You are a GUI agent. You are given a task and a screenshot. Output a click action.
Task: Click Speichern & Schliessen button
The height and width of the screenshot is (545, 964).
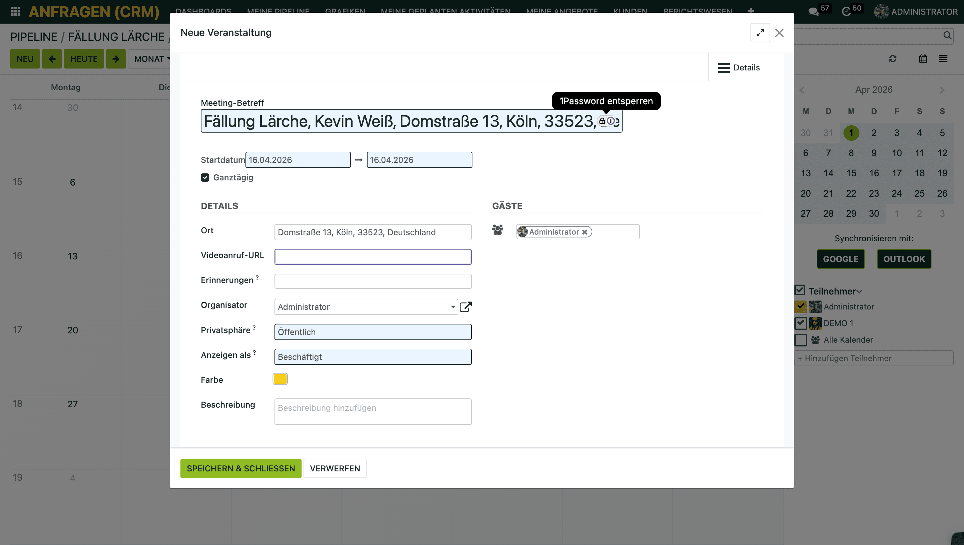tap(240, 468)
